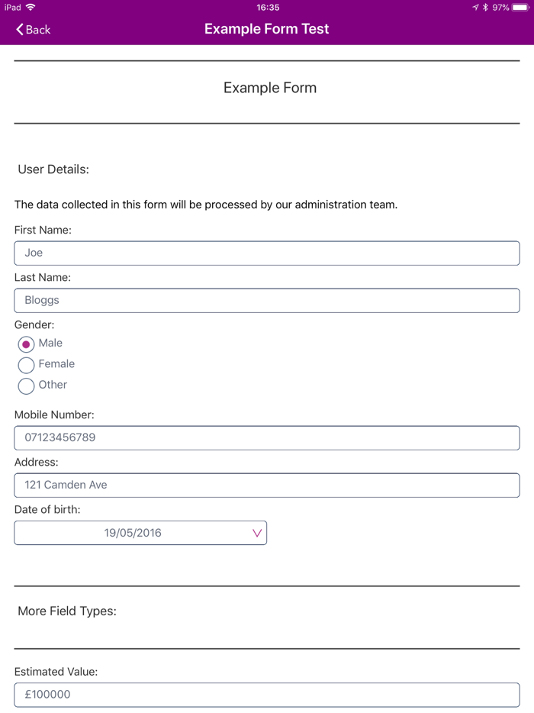Expand the date selector showing 19/05/2016
The image size is (534, 713).
(140, 532)
